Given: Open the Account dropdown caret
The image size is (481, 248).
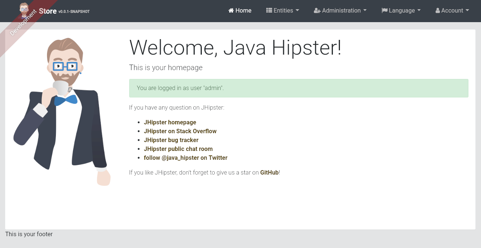Looking at the screenshot, I should [468, 11].
